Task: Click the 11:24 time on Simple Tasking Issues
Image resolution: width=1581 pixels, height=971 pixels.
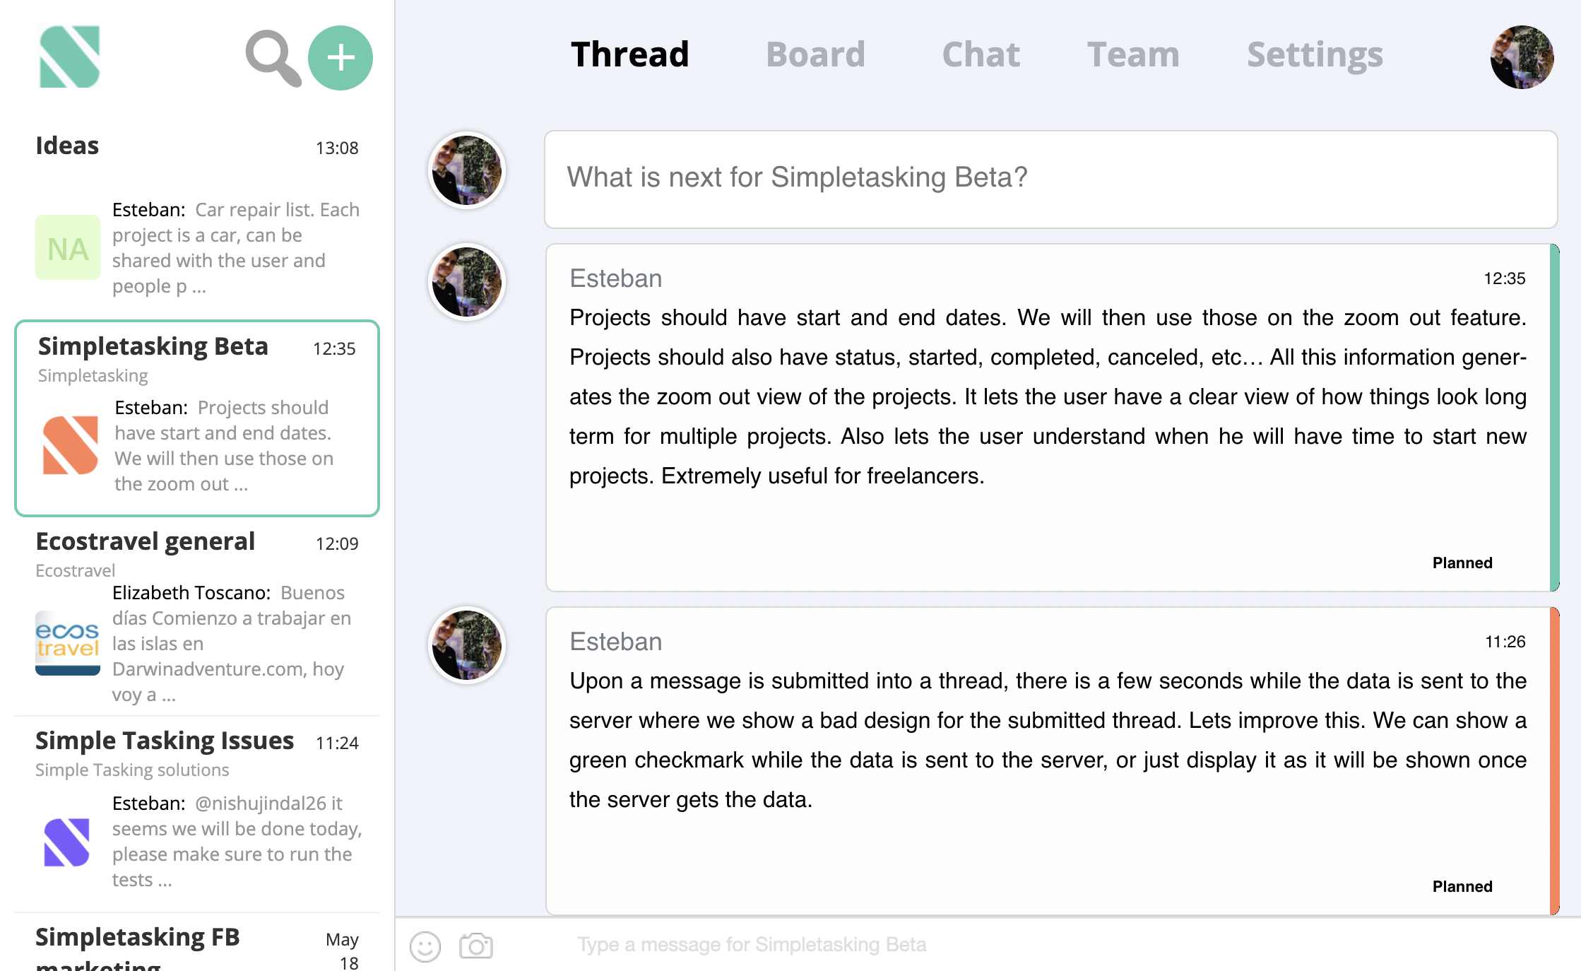Action: point(337,743)
